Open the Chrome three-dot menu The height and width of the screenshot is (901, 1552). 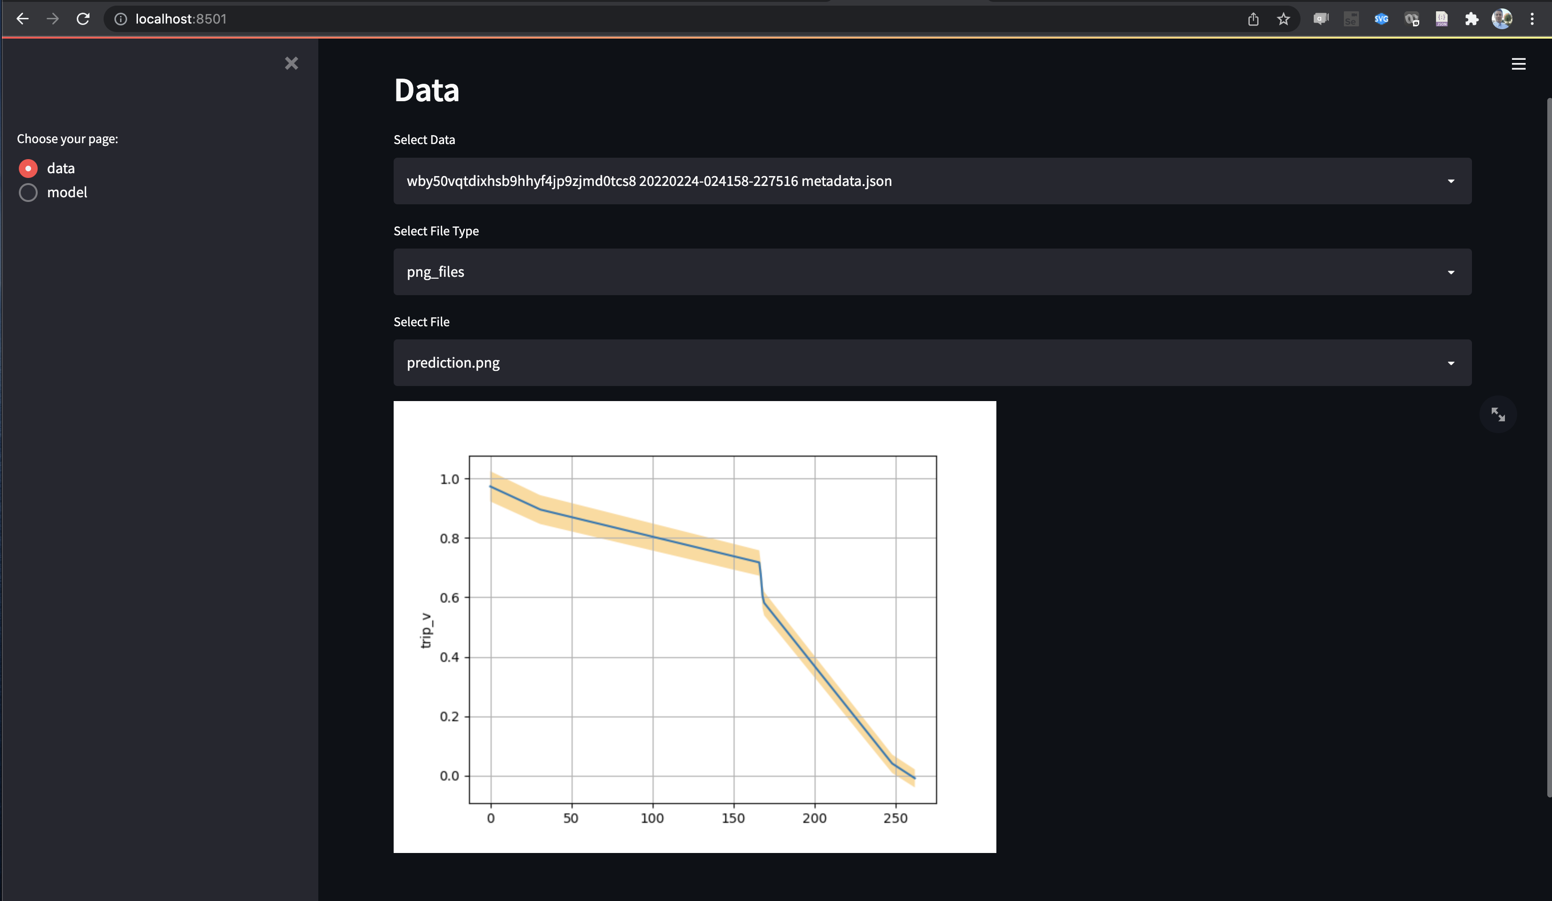click(1532, 19)
